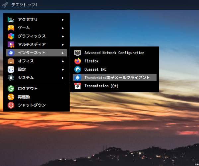This screenshot has width=199, height=166.
Task: Choose 再起動 text to reboot
Action: (x=24, y=97)
